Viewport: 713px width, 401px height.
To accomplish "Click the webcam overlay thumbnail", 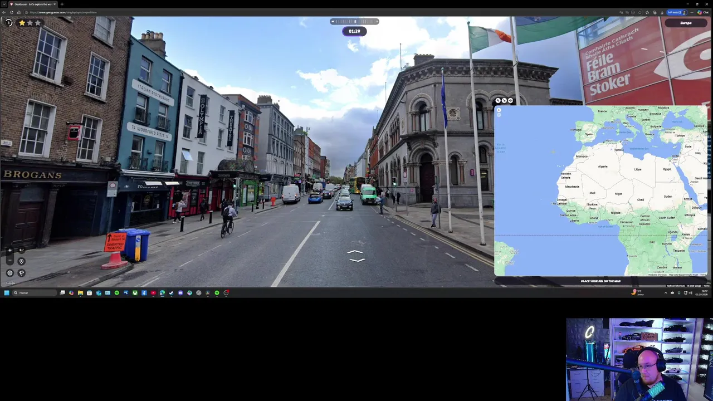I will tap(639, 359).
